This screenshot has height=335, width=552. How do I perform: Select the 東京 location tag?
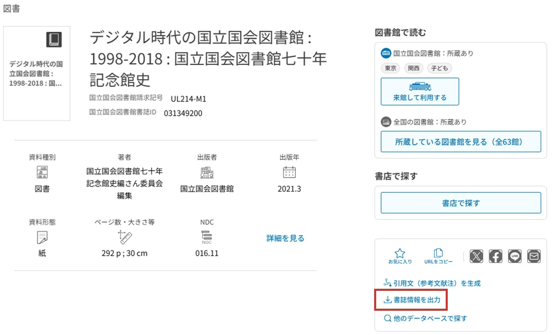pos(390,68)
